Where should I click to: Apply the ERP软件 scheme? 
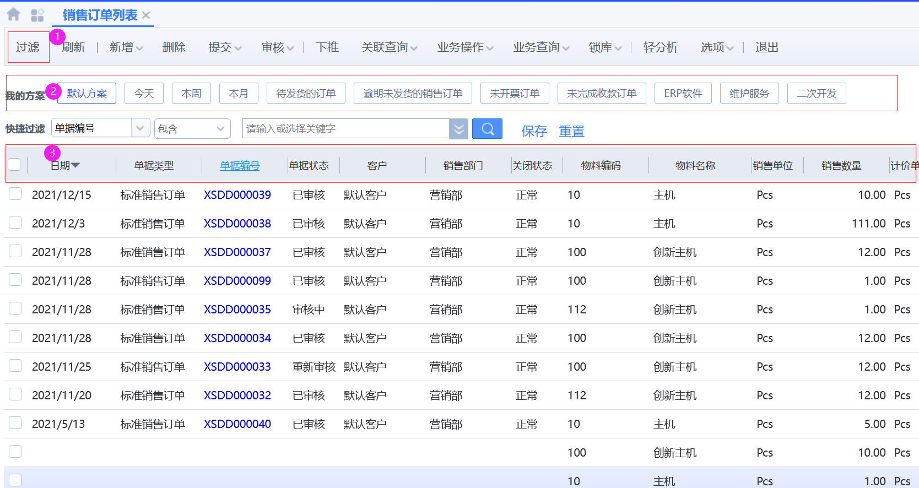click(x=683, y=93)
